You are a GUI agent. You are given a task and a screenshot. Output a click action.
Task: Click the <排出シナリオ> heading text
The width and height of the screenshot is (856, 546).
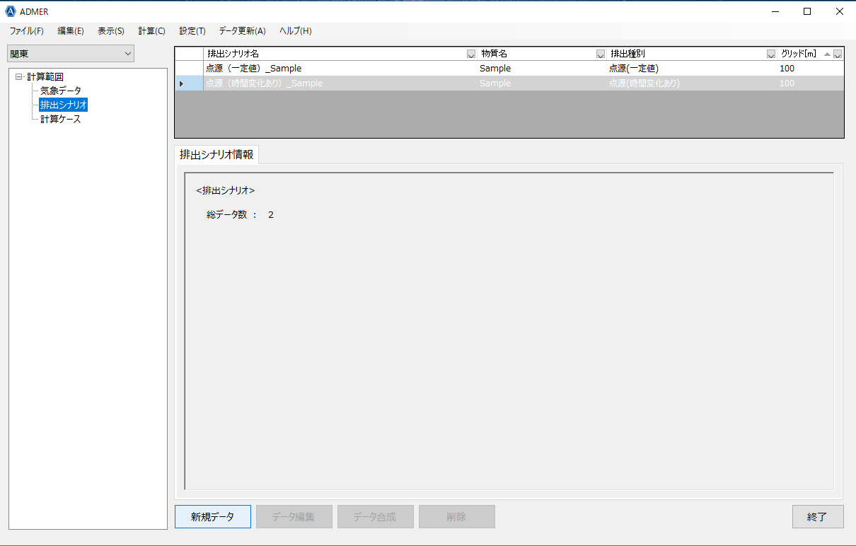point(226,191)
